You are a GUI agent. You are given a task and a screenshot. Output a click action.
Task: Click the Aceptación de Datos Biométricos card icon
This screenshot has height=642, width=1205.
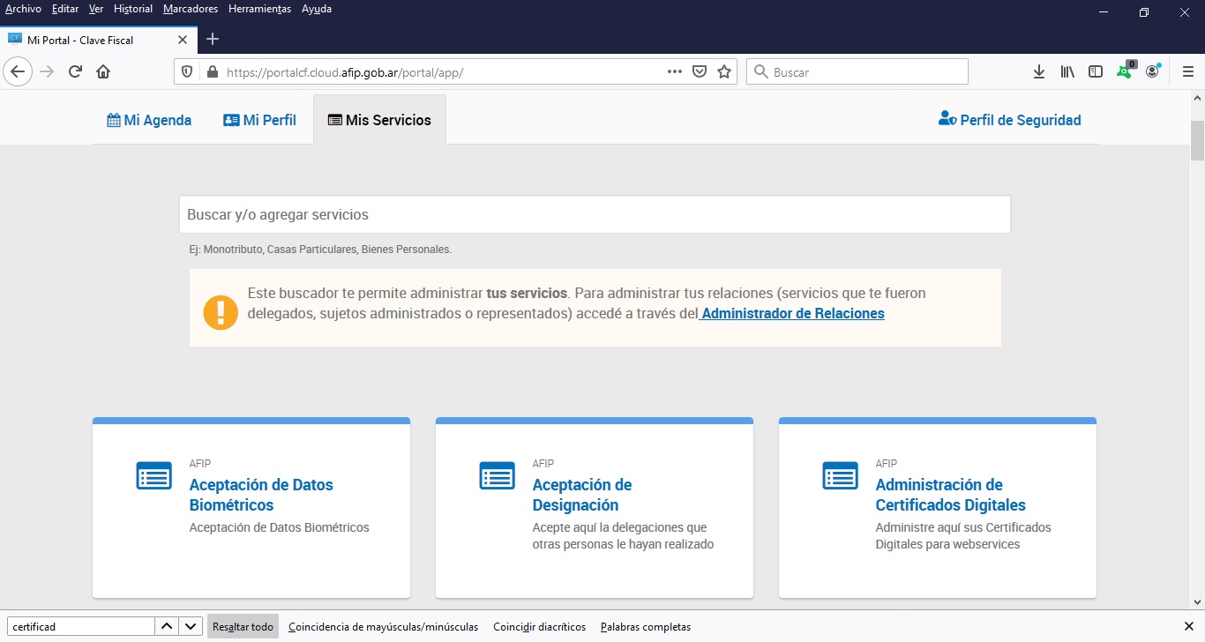153,475
